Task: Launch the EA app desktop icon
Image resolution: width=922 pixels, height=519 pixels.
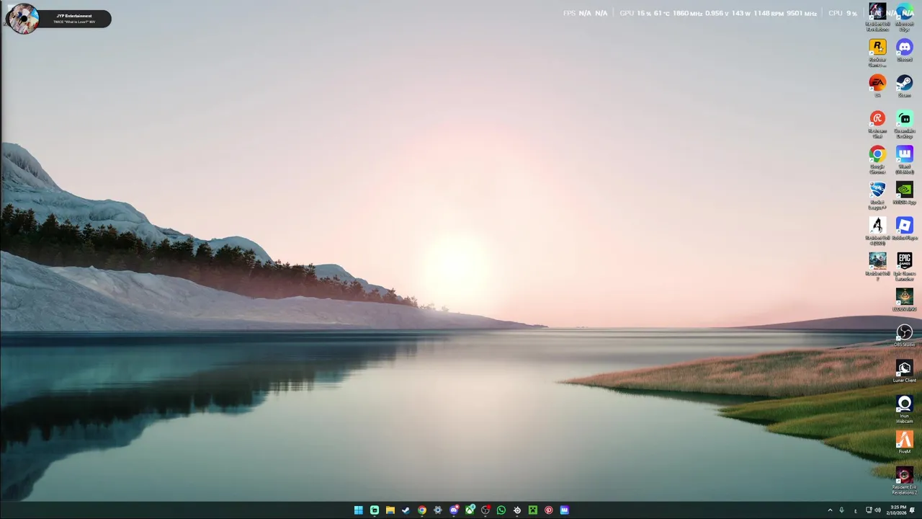Action: click(x=877, y=86)
